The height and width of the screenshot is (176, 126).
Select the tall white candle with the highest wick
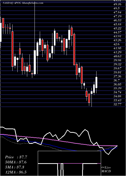[x=35, y=62]
